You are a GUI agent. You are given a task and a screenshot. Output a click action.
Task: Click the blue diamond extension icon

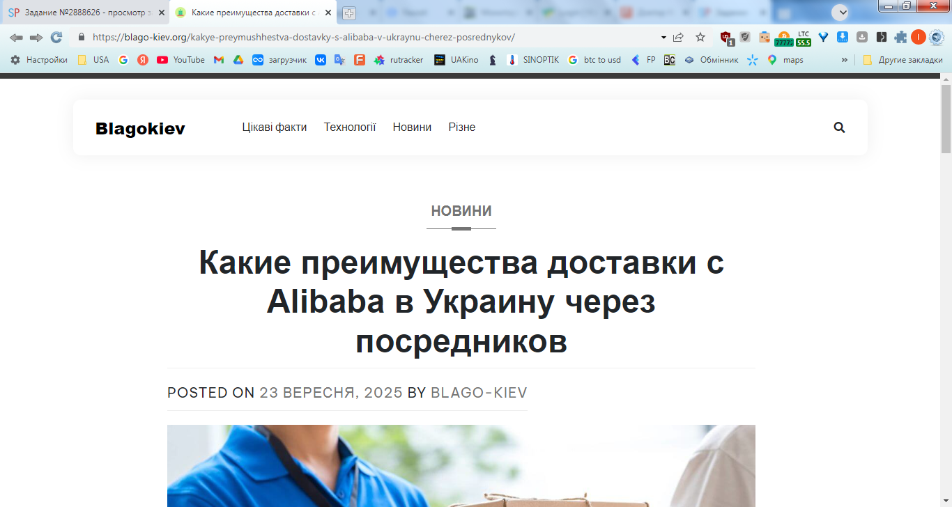pyautogui.click(x=823, y=38)
